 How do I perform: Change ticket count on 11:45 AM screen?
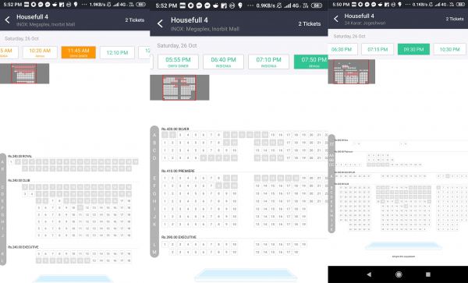pos(135,20)
